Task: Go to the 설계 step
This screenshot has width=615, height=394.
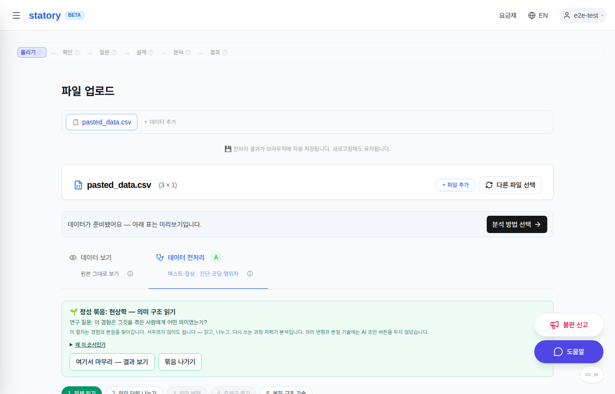Action: coord(141,52)
